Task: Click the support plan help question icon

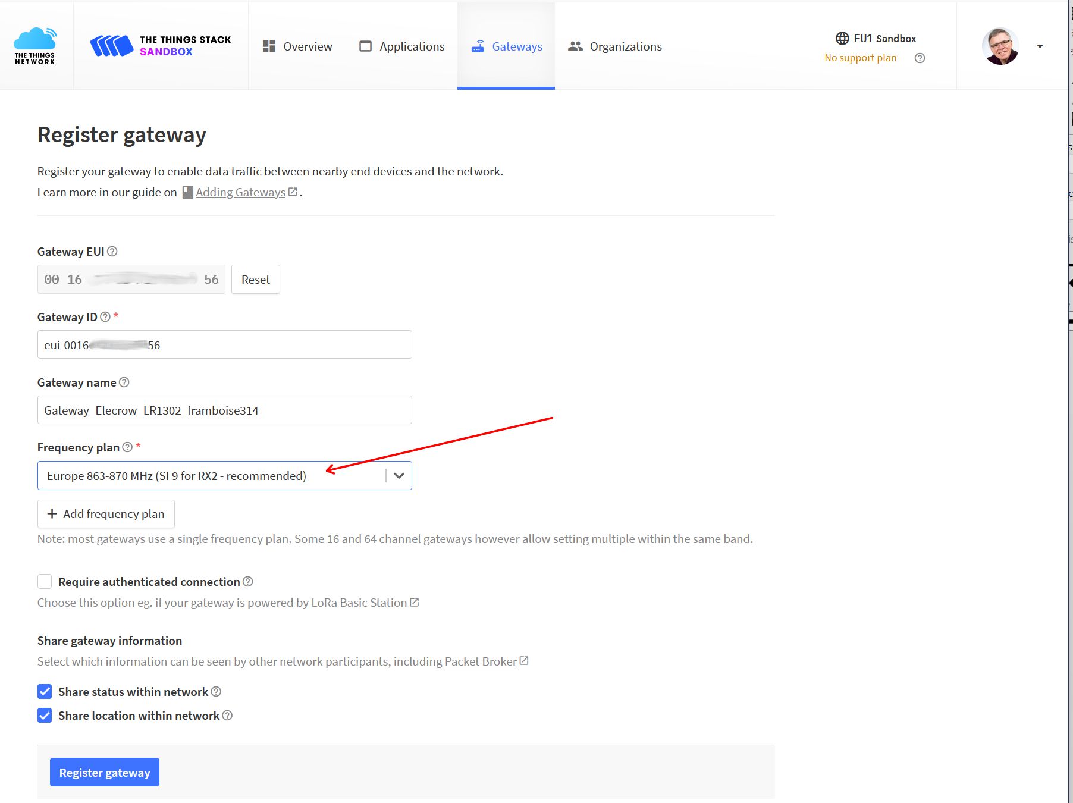Action: point(920,58)
